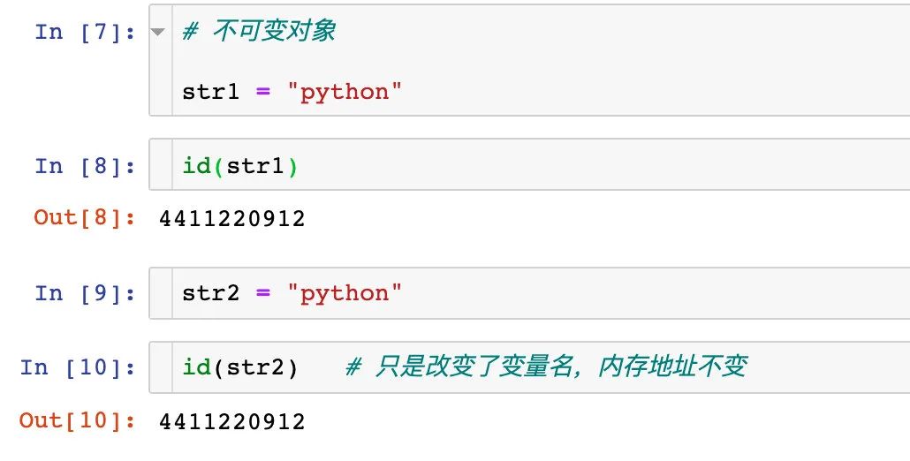Click the Out[8] output prompt
This screenshot has height=461, width=910.
(85, 218)
